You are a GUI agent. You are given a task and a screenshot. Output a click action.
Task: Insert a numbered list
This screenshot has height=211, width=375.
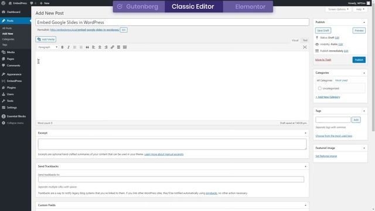81,47
